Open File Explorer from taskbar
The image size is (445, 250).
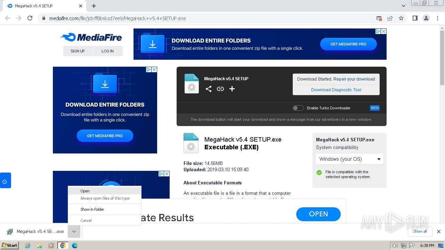(x=39, y=245)
